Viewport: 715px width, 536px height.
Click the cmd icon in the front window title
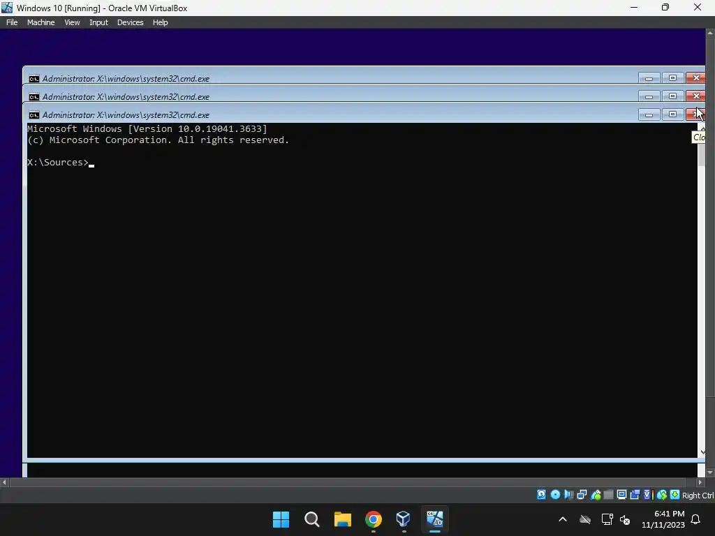coord(34,115)
